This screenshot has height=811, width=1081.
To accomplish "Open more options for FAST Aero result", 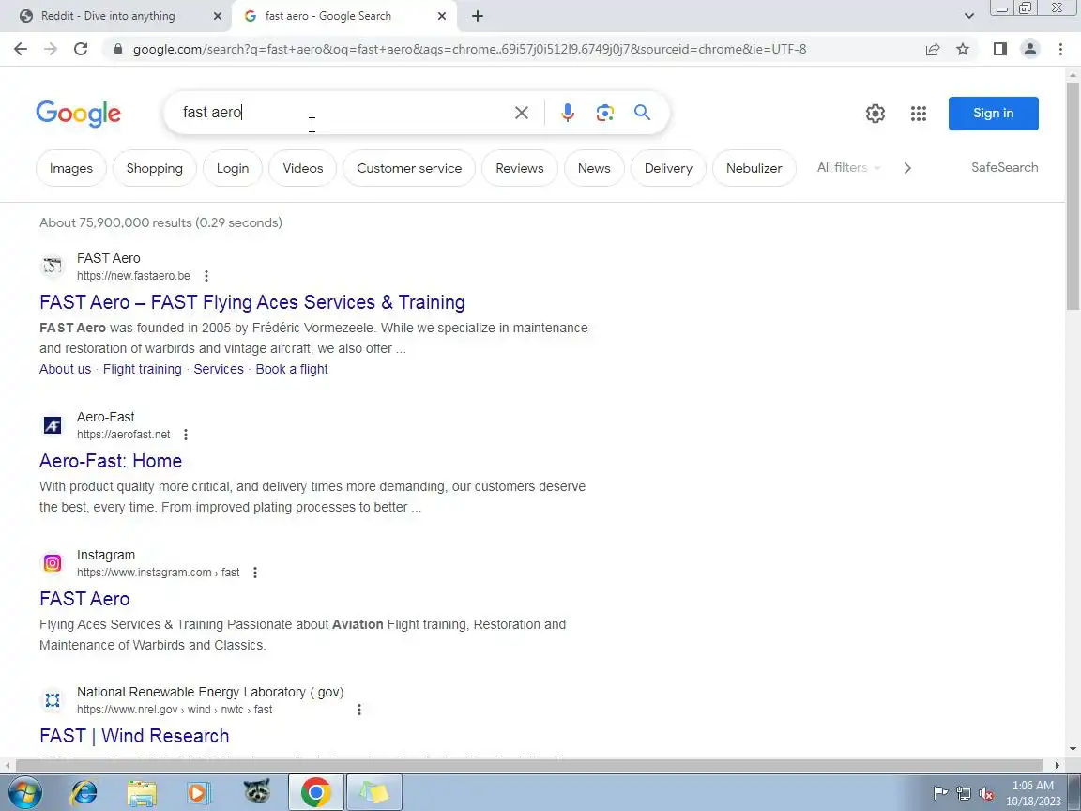I will pos(206,276).
